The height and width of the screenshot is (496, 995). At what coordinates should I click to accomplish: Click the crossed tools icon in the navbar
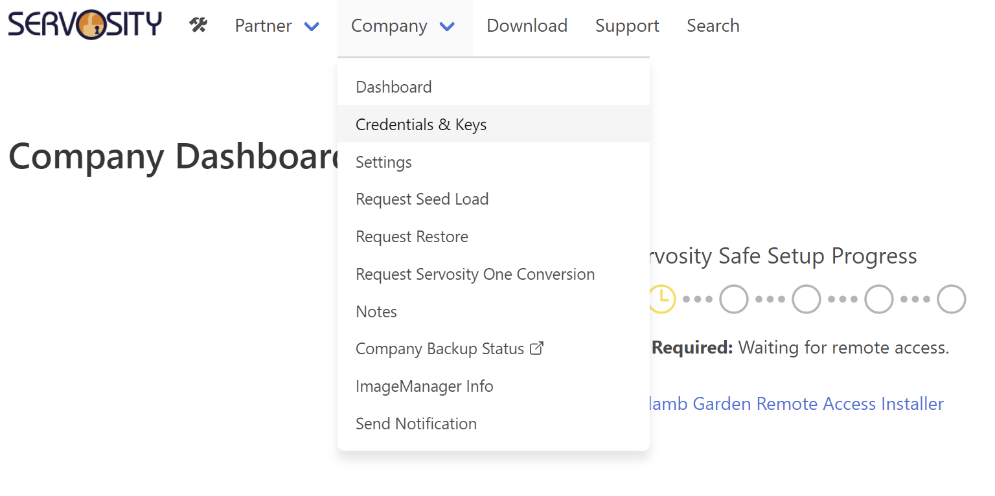point(198,25)
